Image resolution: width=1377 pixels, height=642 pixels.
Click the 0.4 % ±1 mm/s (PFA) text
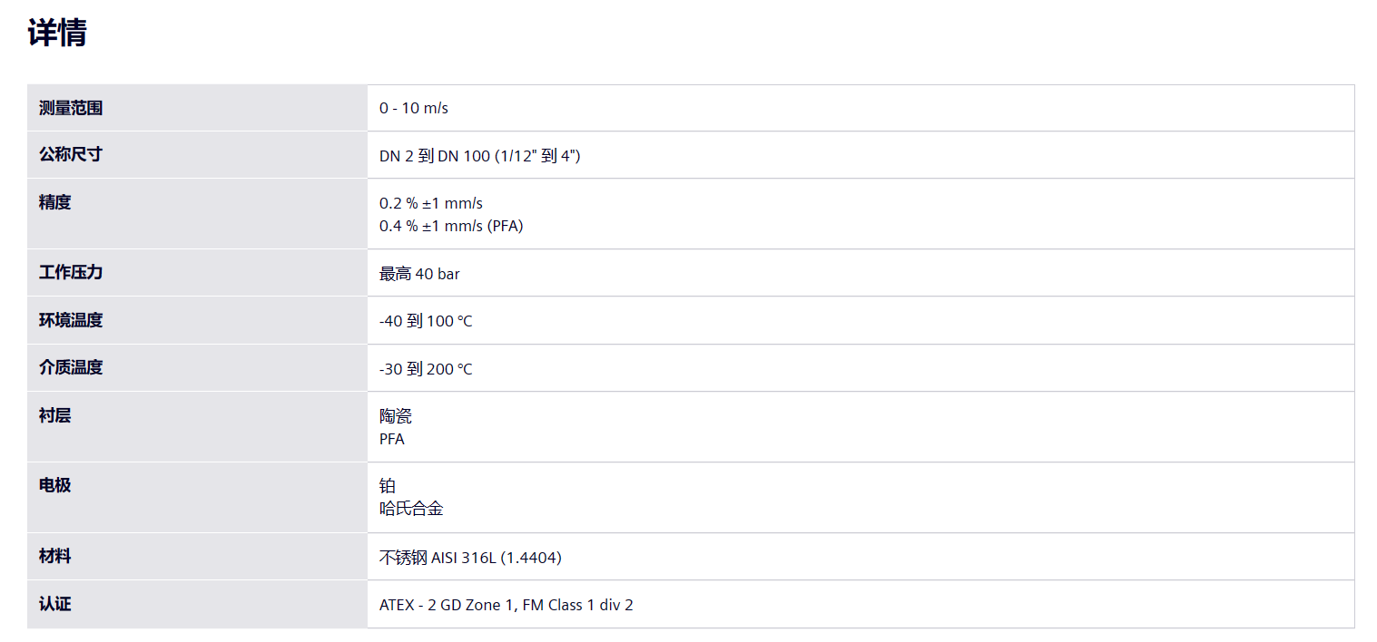[451, 226]
